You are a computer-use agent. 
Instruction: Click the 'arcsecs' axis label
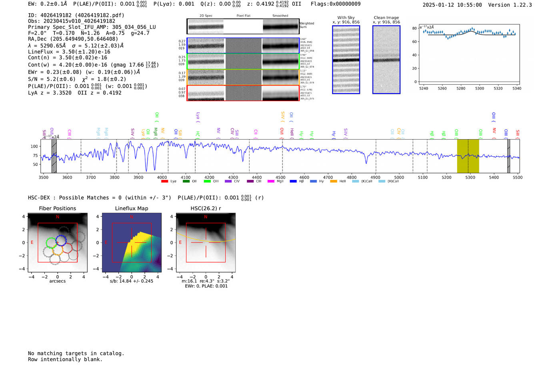click(x=58, y=281)
